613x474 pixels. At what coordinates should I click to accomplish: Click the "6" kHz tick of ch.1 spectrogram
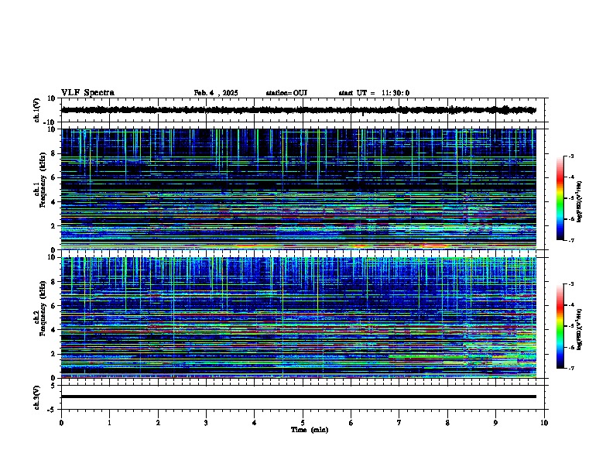[x=53, y=177]
